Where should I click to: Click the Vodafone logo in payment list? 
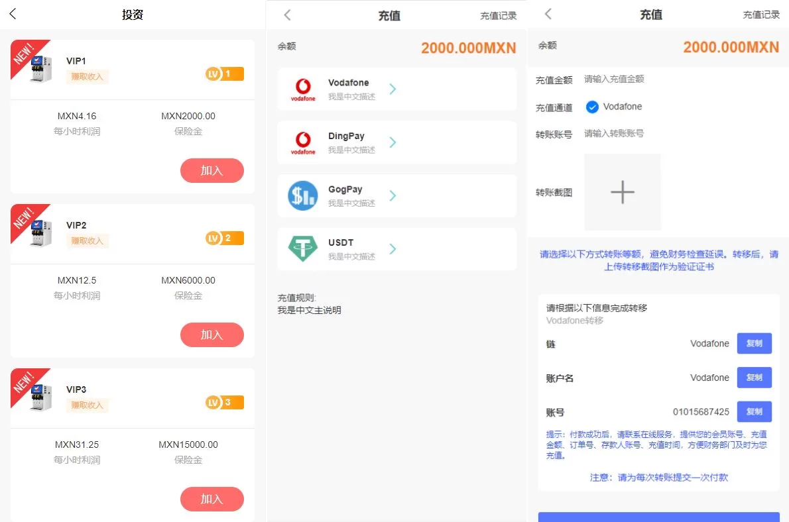click(x=303, y=89)
